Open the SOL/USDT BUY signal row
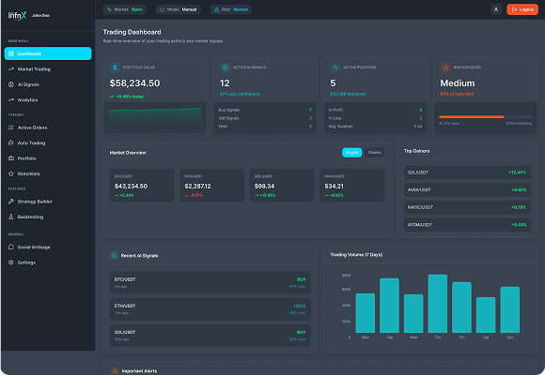 [x=210, y=336]
